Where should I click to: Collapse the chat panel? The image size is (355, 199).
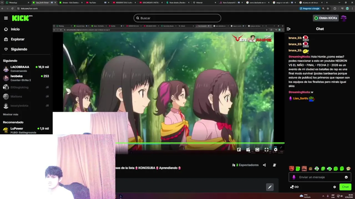(288, 29)
